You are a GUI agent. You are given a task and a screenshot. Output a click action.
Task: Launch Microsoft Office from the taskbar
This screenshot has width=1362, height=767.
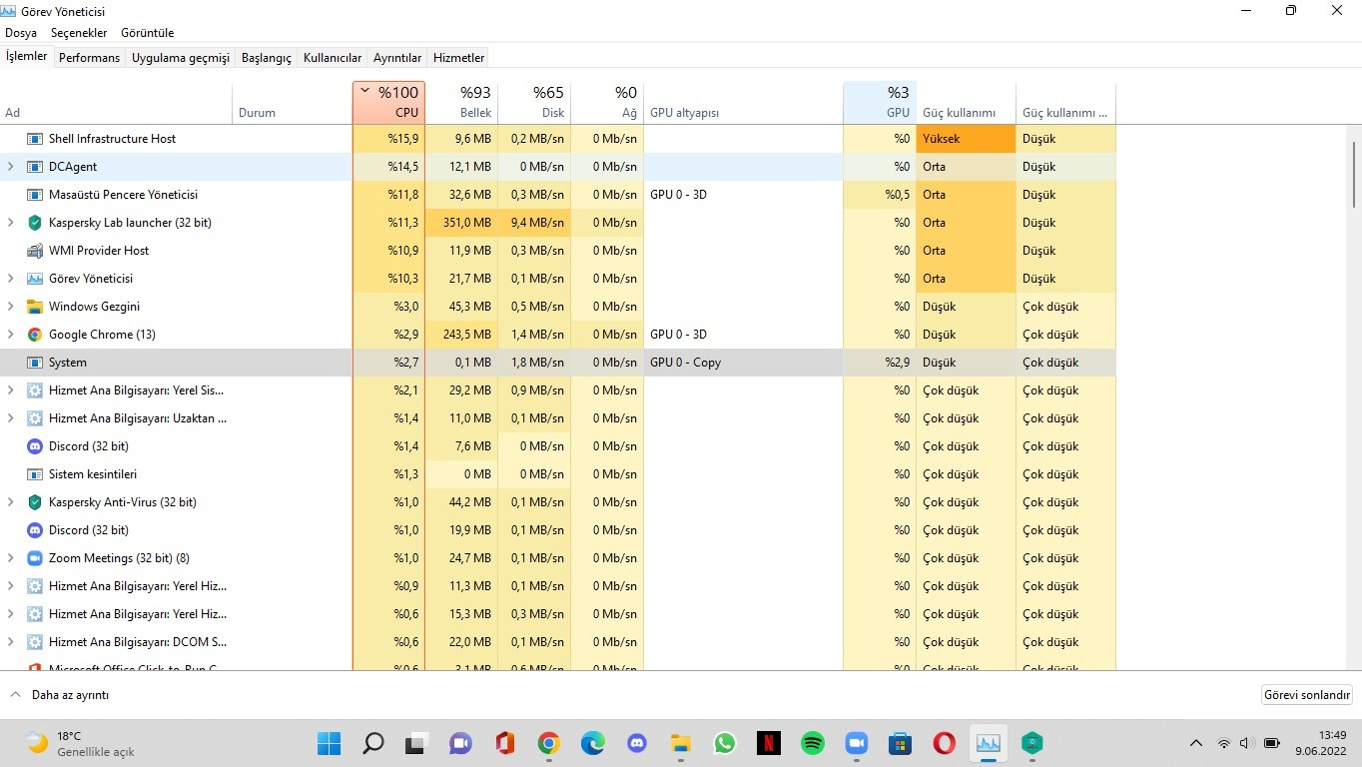(x=504, y=743)
